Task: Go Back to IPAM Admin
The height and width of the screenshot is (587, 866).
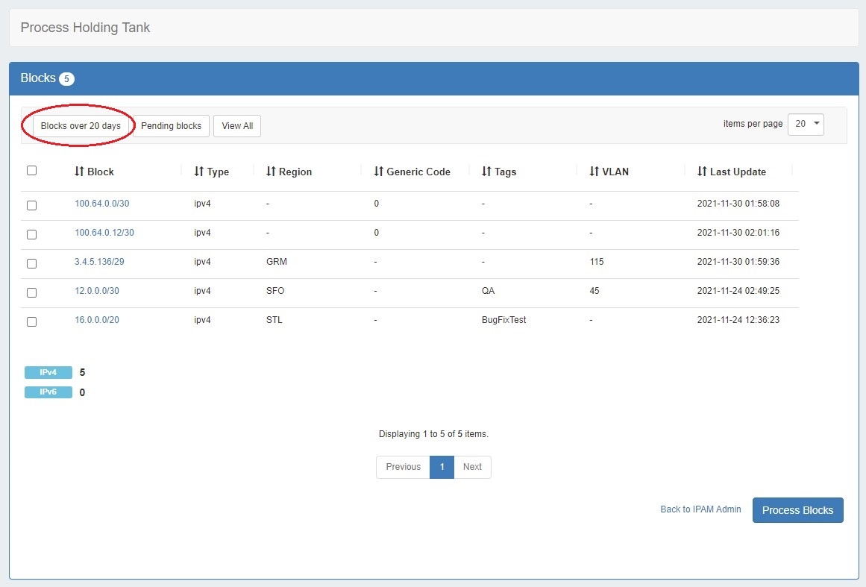Action: tap(700, 509)
